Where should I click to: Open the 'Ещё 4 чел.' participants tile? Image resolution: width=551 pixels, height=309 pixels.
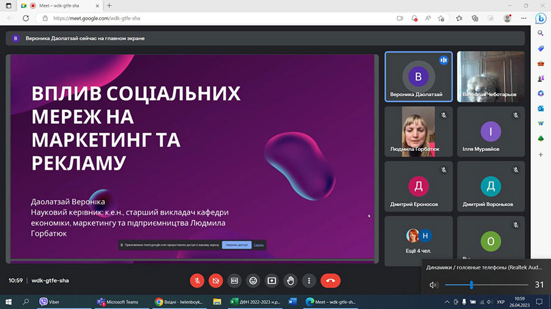[419, 241]
